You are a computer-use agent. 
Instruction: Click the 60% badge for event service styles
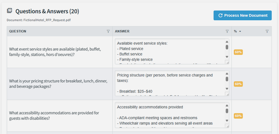pyautogui.click(x=238, y=52)
